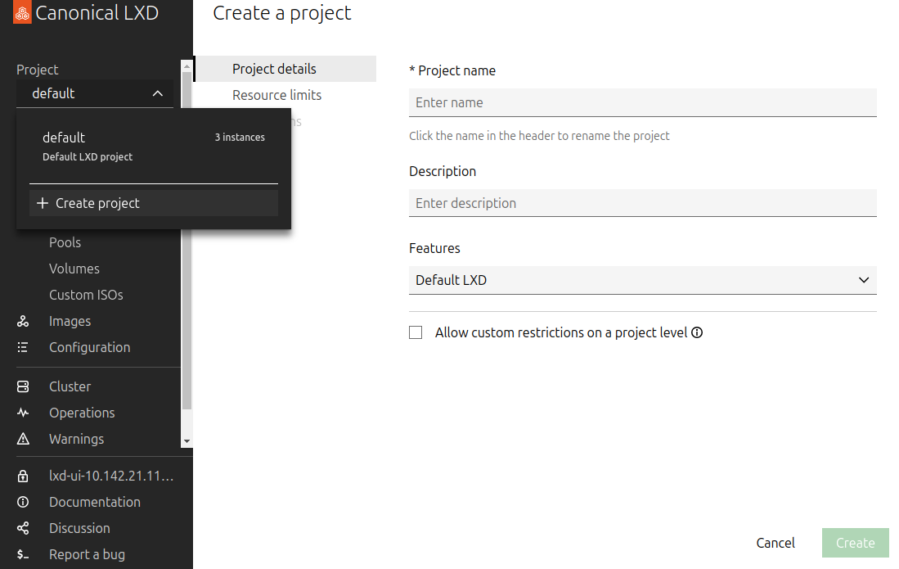
Task: Focus the Project name field
Action: [x=642, y=102]
